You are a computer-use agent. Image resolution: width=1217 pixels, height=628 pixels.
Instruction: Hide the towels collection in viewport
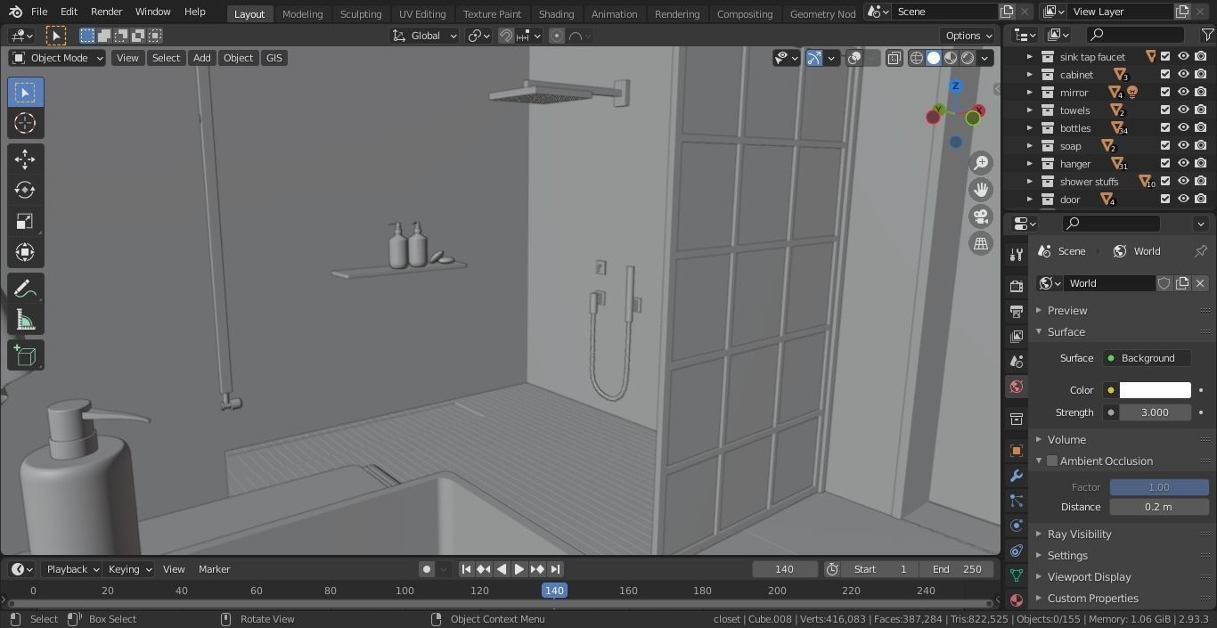point(1183,110)
